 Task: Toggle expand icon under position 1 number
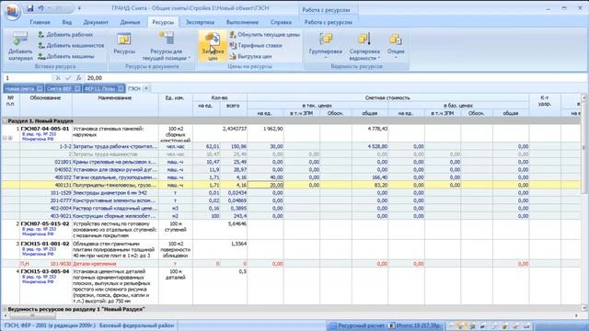[10, 139]
